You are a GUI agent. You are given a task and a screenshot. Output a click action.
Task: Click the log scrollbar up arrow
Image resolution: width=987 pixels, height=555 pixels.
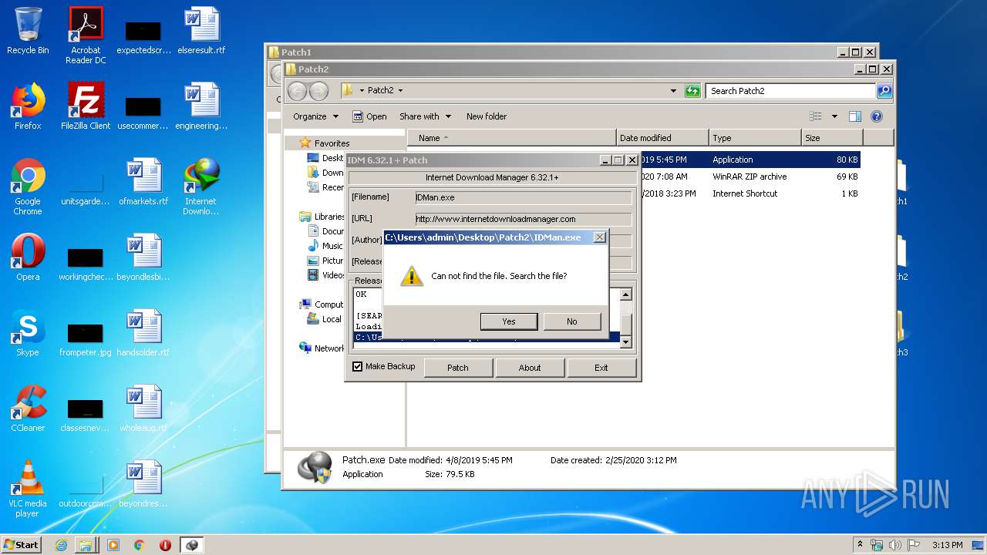tap(626, 294)
